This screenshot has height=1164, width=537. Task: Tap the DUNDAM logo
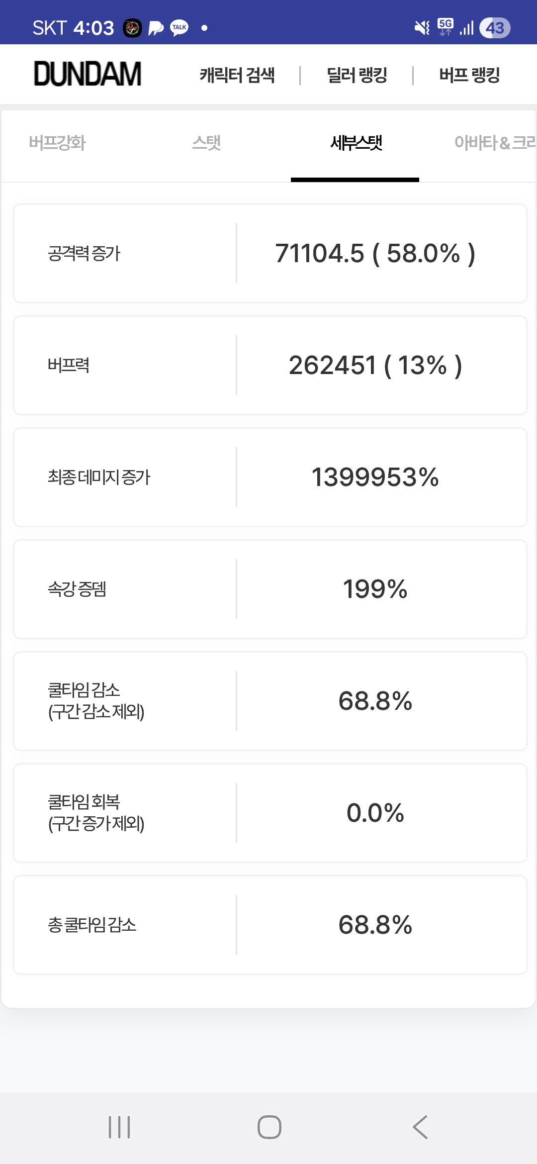[88, 74]
